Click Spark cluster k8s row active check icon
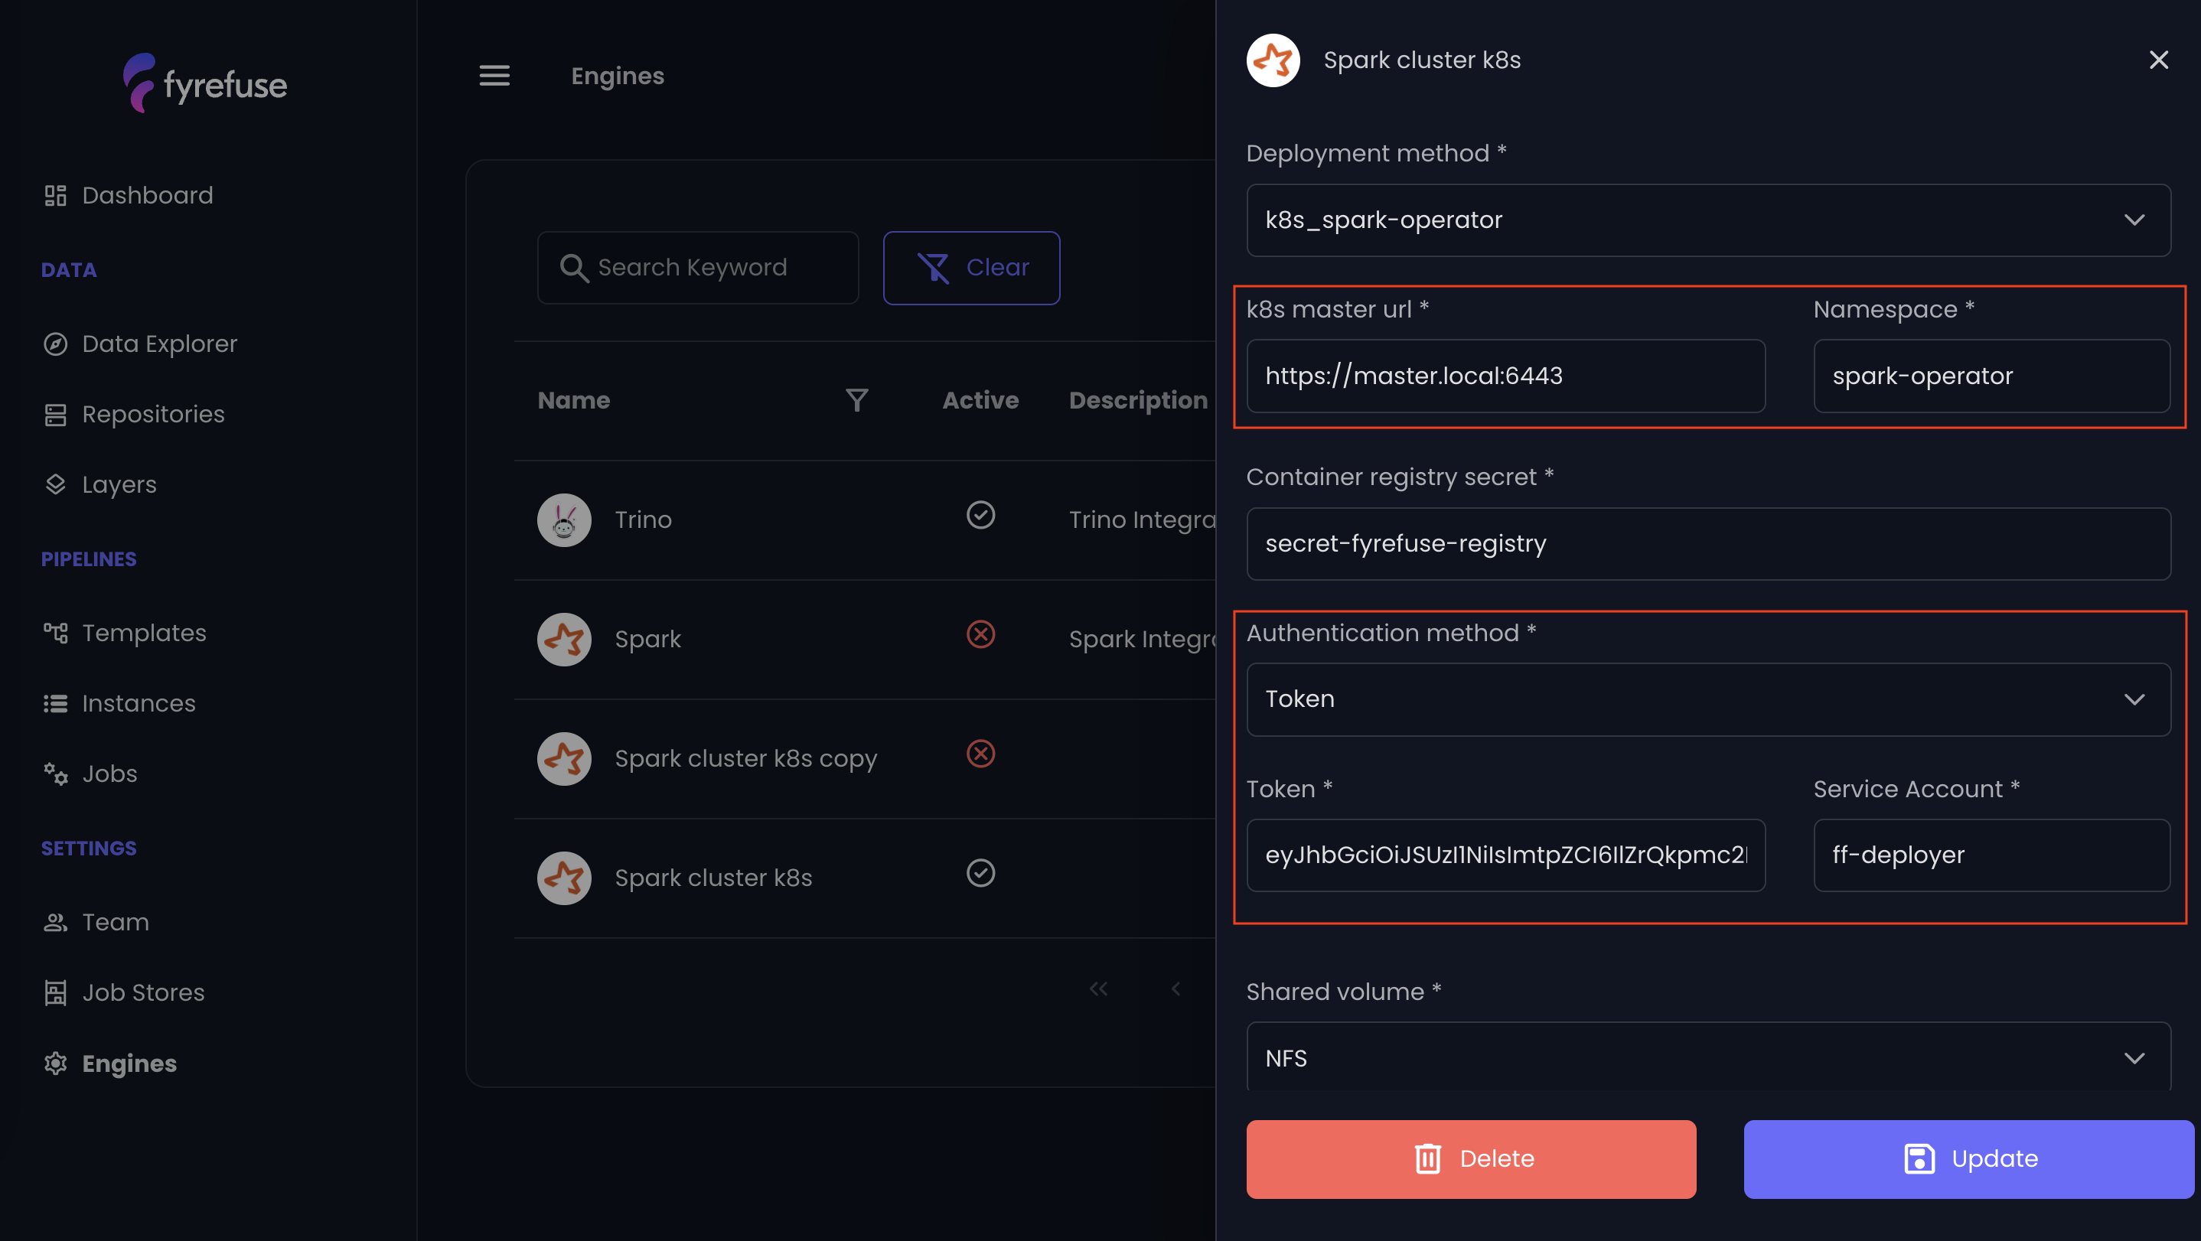Screen dimensions: 2201x1241 click(980, 873)
